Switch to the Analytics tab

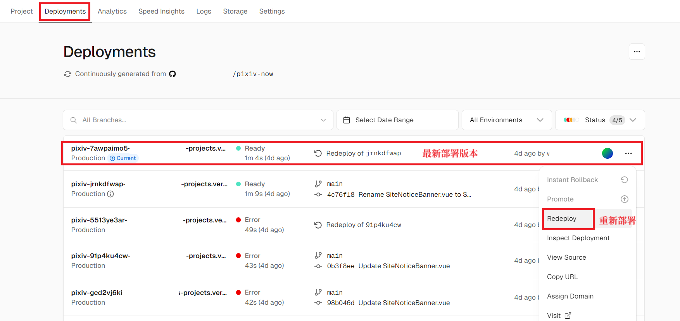point(112,11)
